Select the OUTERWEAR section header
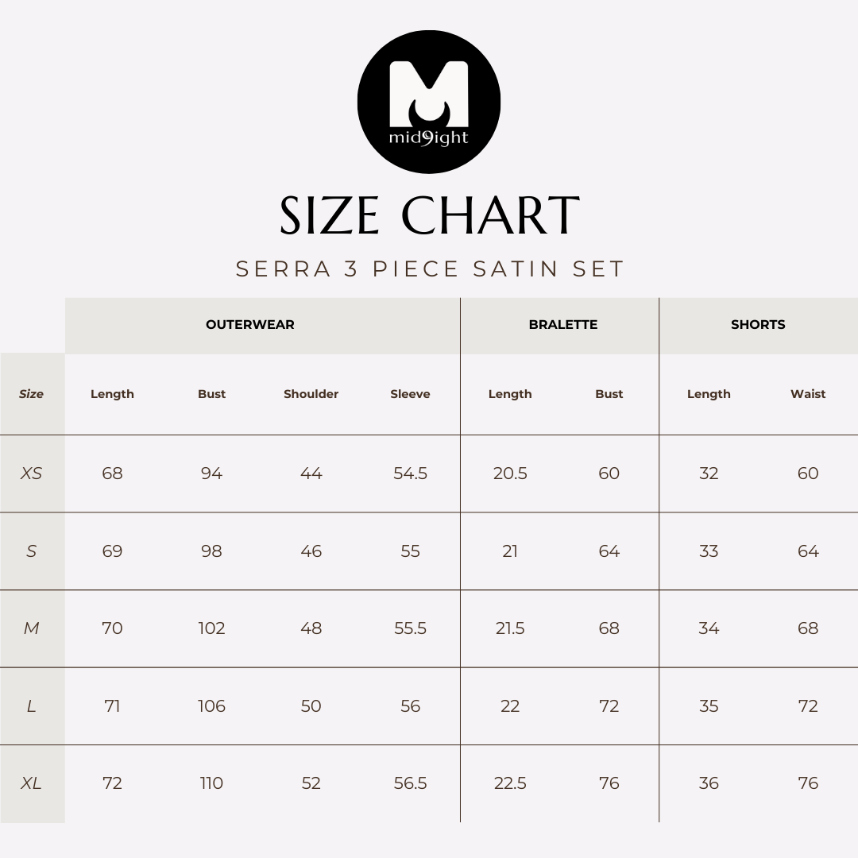 250,324
